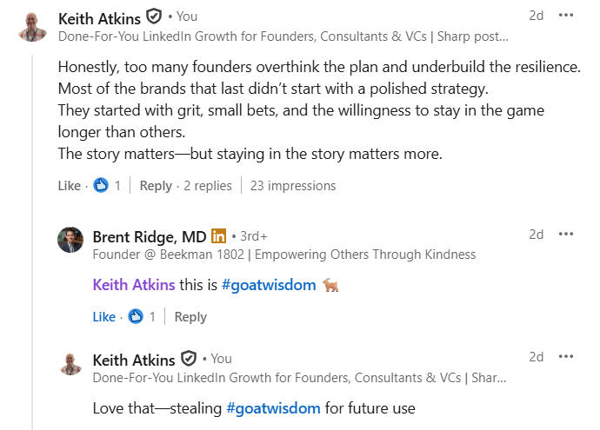Image resolution: width=600 pixels, height=430 pixels.
Task: Reply to Brent Ridge's comment
Action: [190, 317]
